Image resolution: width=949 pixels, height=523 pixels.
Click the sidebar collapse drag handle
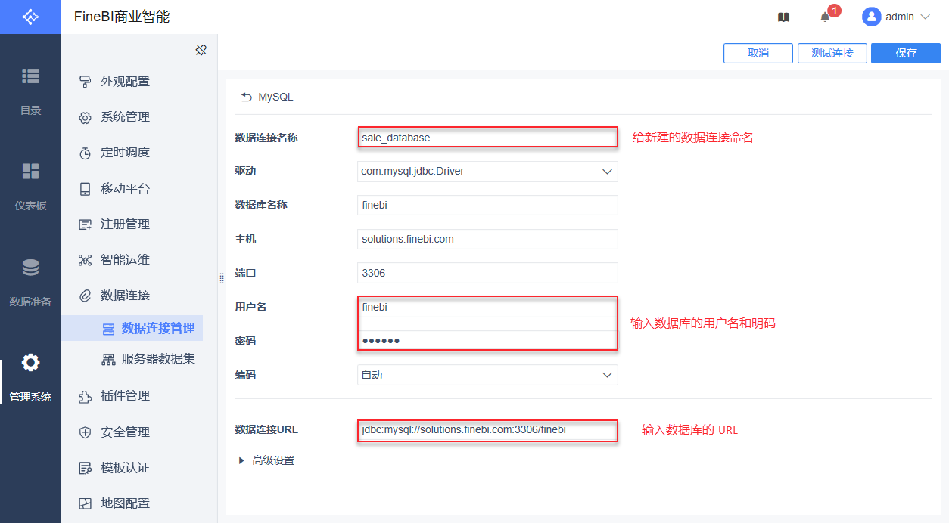222,278
